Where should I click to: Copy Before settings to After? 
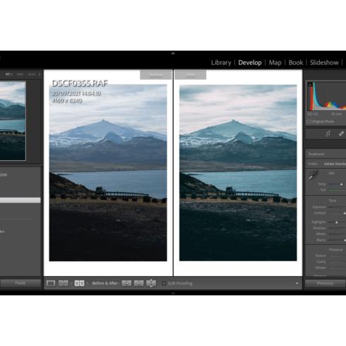pyautogui.click(x=126, y=283)
